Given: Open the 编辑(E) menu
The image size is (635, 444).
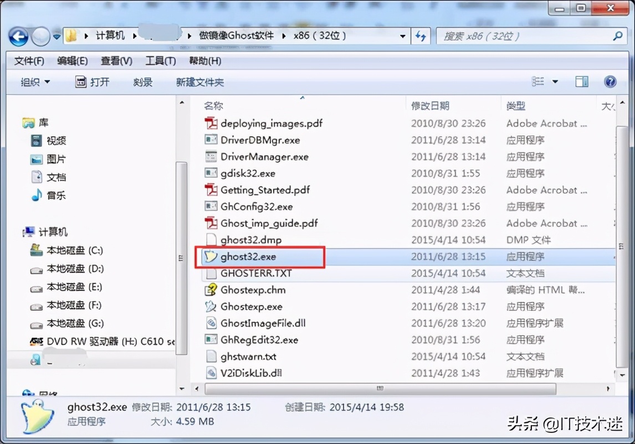Looking at the screenshot, I should tap(72, 61).
